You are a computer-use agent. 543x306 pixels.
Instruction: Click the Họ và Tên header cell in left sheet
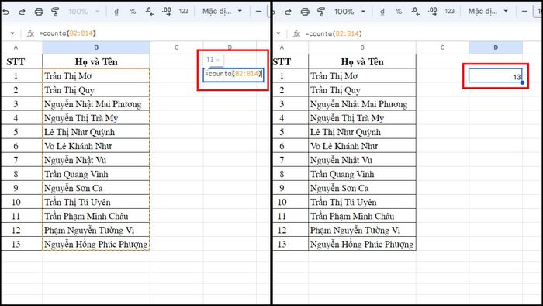pos(96,61)
